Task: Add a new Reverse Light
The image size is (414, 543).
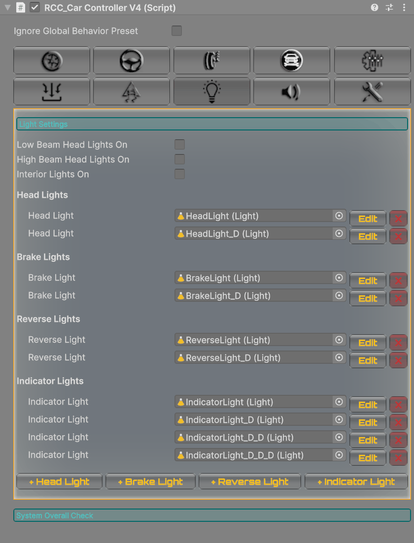Action: coord(250,481)
